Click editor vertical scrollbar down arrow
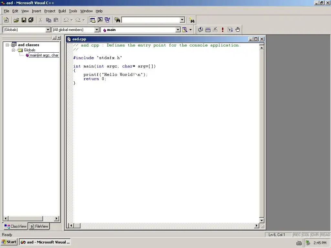This screenshot has height=248, width=331. coord(262,220)
